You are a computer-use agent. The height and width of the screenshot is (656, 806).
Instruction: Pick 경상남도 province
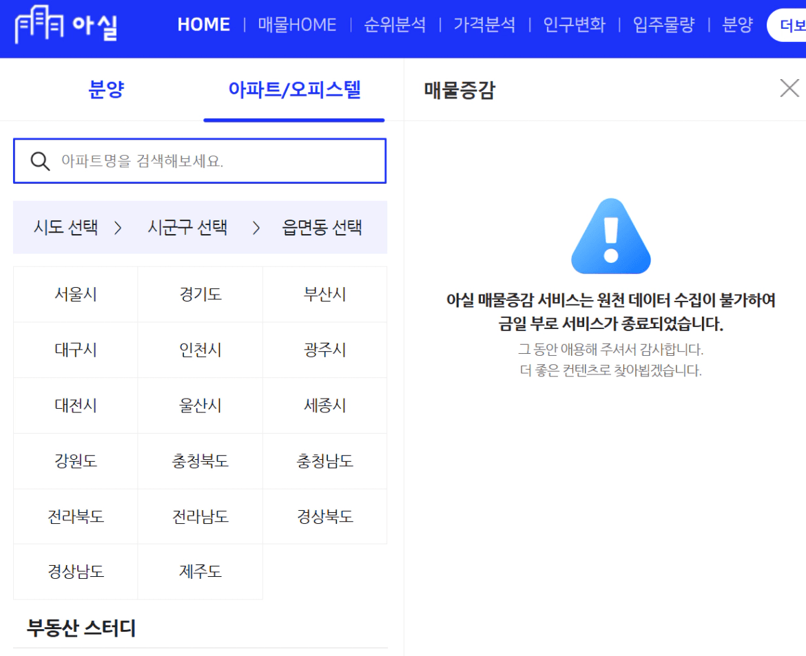click(76, 571)
